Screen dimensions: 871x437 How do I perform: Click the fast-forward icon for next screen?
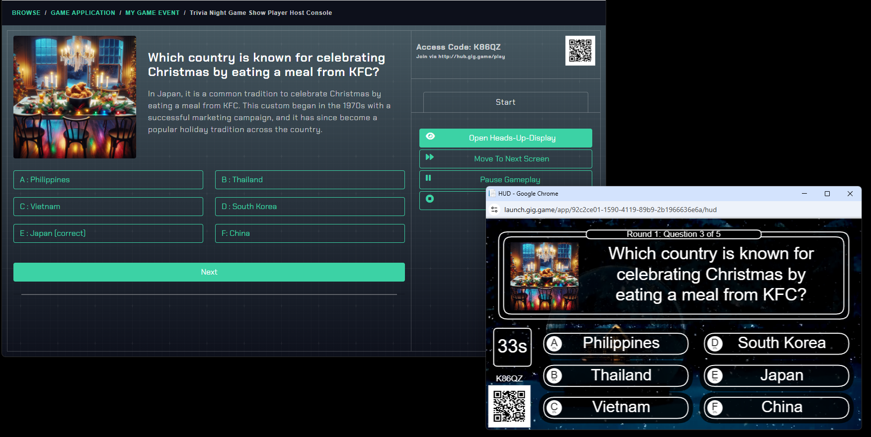(x=430, y=157)
